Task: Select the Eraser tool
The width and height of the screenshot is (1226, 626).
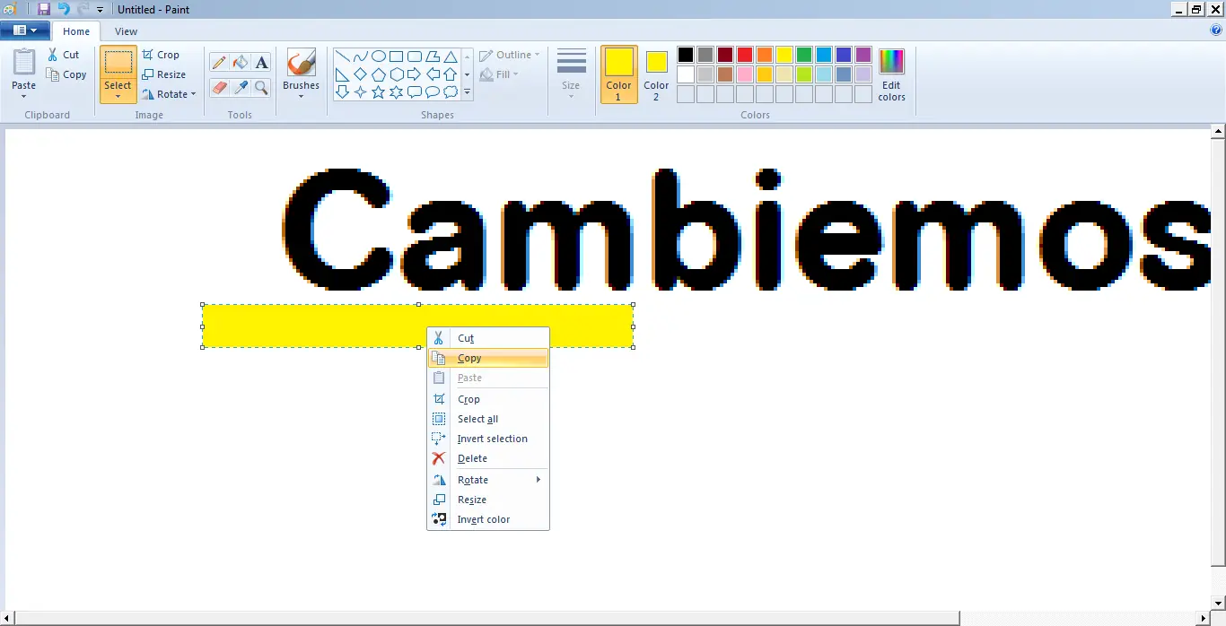Action: click(x=218, y=87)
